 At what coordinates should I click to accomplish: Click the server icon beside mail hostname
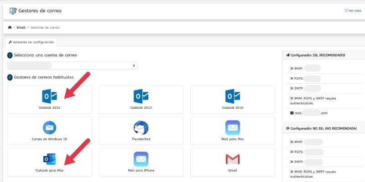[292, 113]
